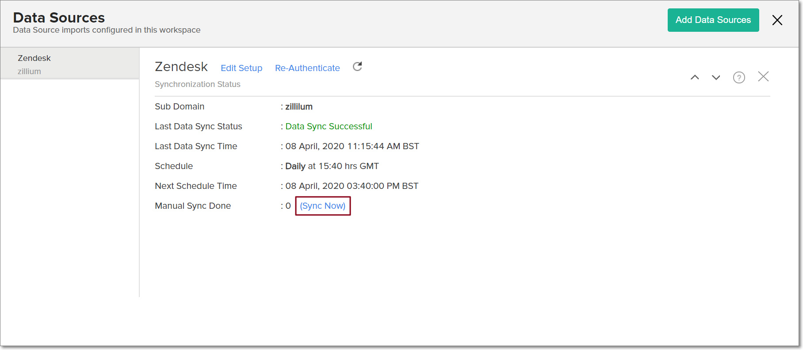
Task: Click the Zendesk heading in the details panel
Action: (181, 67)
